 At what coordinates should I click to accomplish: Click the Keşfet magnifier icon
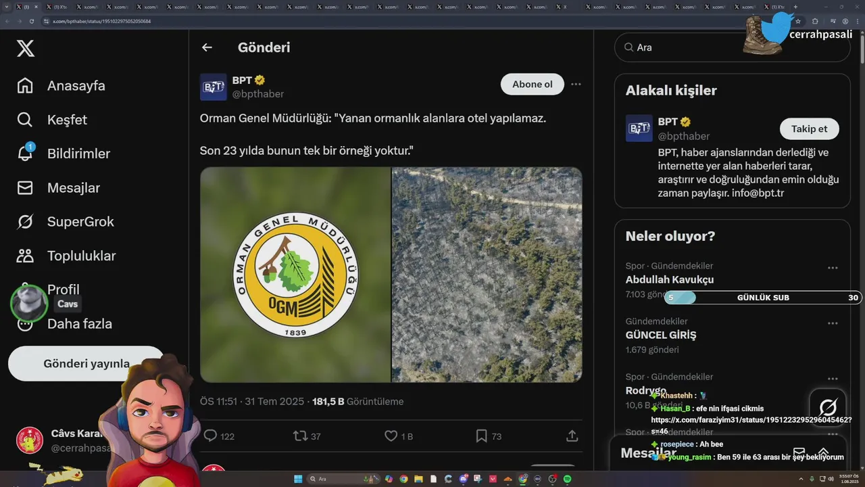(x=25, y=120)
